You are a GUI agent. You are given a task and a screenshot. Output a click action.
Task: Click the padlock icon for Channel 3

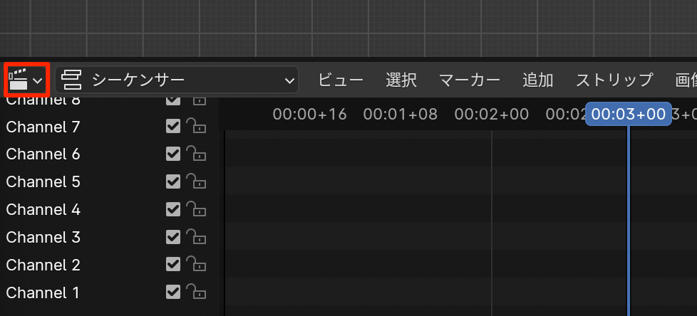point(196,237)
